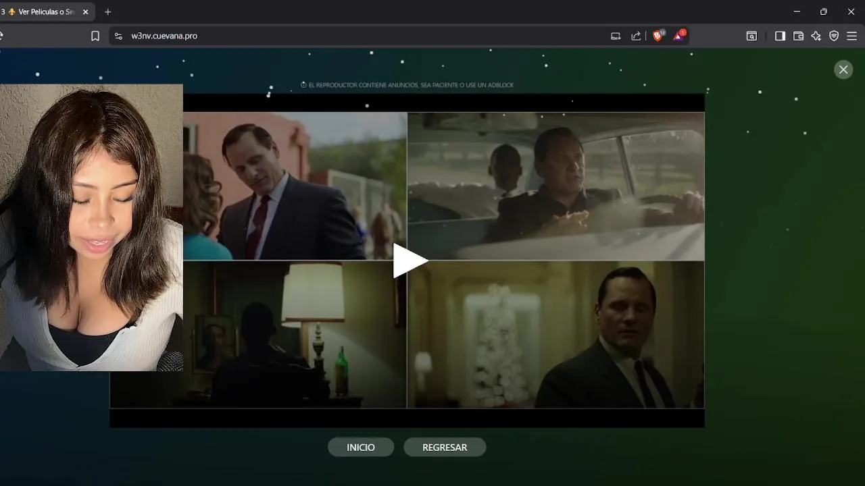Toggle the browser sidebar panel
The image size is (865, 486).
[x=780, y=36]
